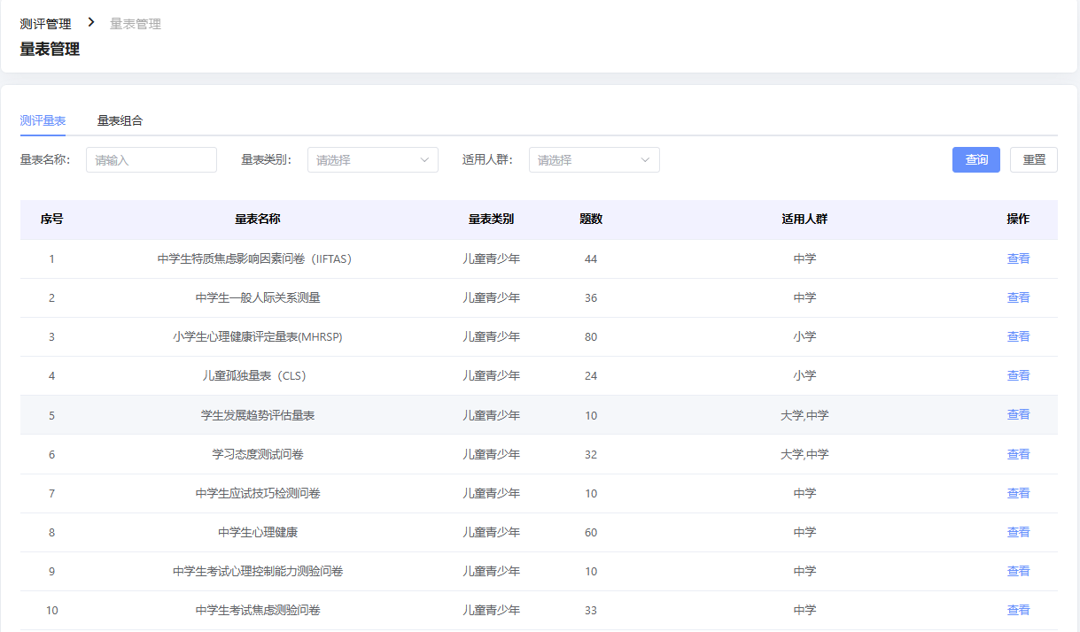Click the 操作 column header
Screen dimensions: 1080x632
(x=1018, y=219)
